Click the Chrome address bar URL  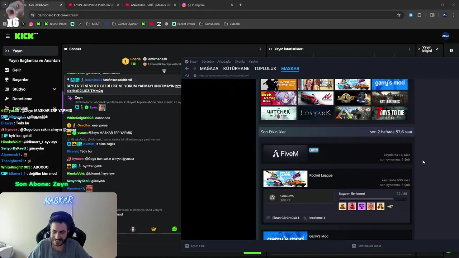(x=58, y=15)
